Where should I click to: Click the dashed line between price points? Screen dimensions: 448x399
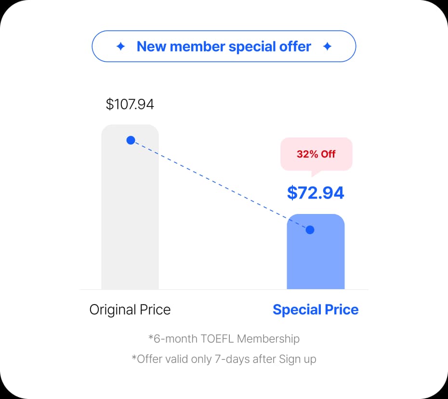(220, 185)
